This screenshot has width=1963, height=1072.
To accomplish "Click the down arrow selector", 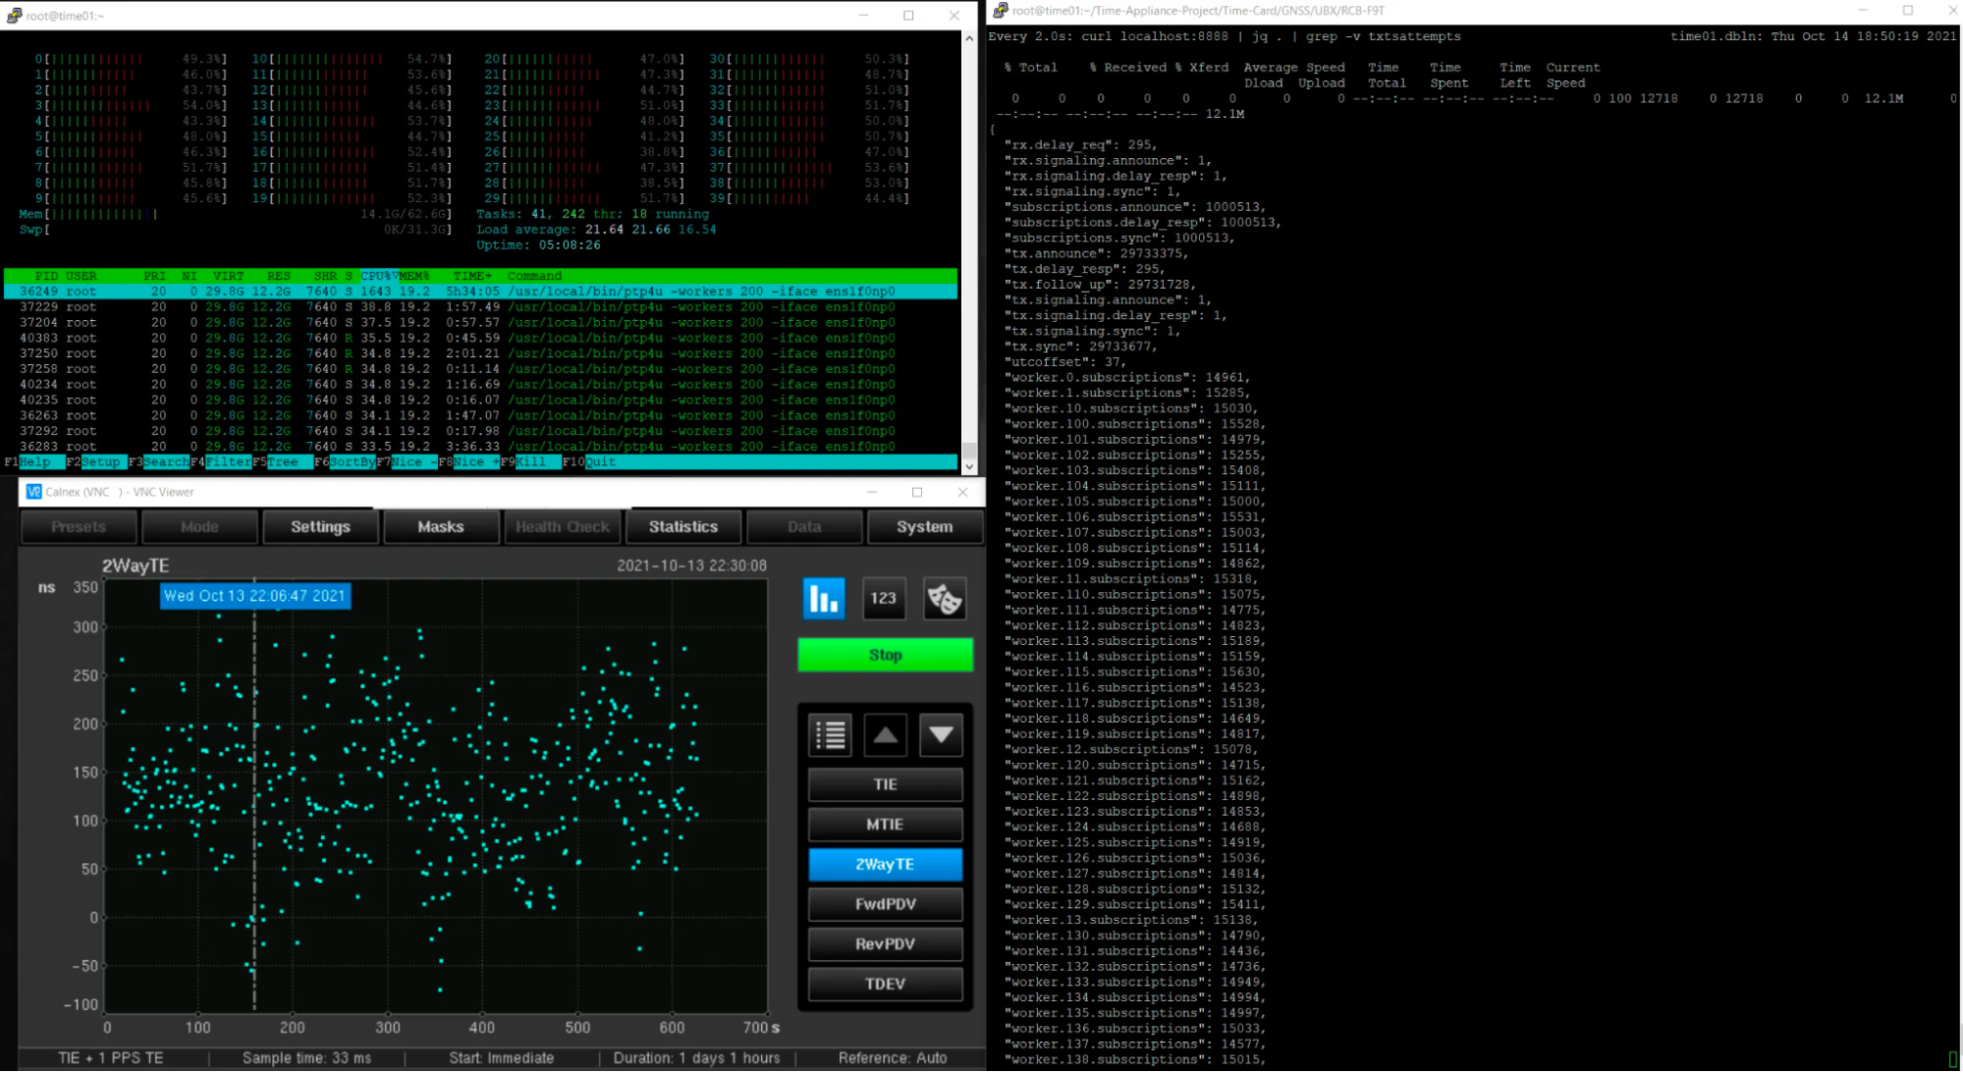I will 940,734.
